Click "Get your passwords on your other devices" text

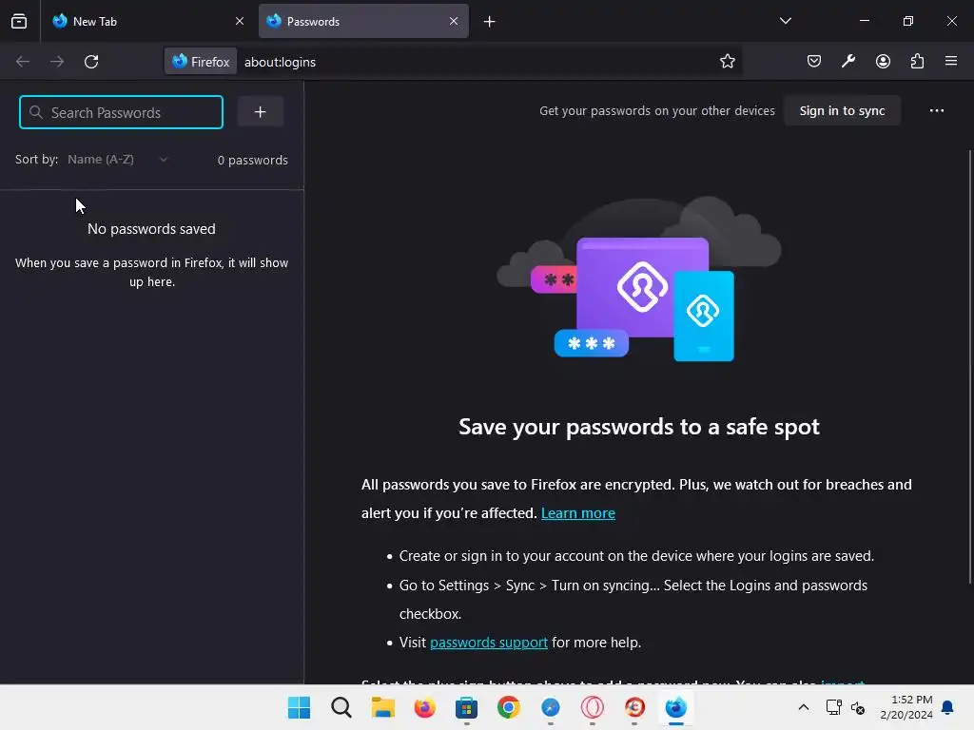657,110
